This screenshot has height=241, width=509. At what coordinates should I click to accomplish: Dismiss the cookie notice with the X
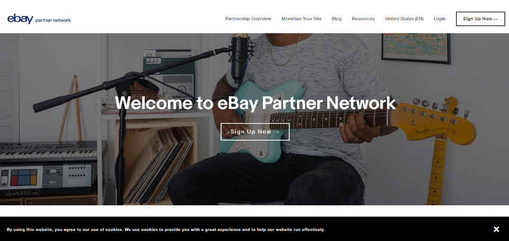click(x=496, y=229)
